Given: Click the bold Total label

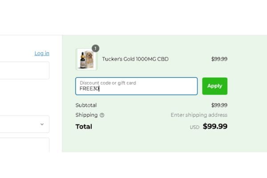Looking at the screenshot, I should (84, 126).
